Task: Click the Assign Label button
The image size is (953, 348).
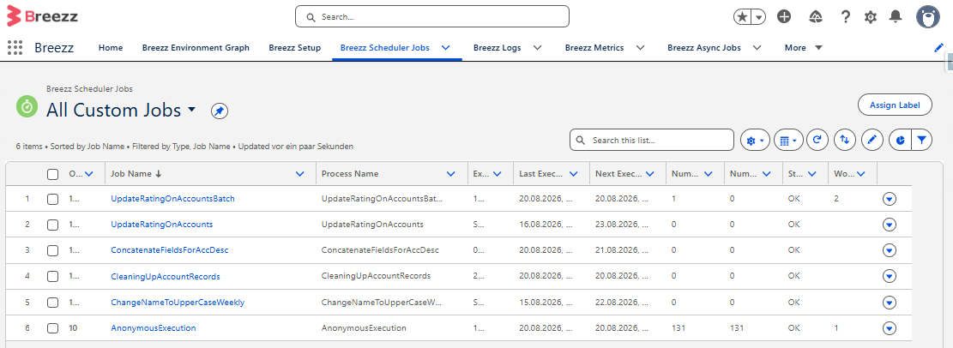Action: (x=895, y=105)
